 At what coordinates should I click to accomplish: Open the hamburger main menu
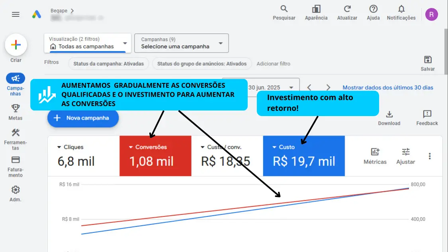pyautogui.click(x=16, y=14)
